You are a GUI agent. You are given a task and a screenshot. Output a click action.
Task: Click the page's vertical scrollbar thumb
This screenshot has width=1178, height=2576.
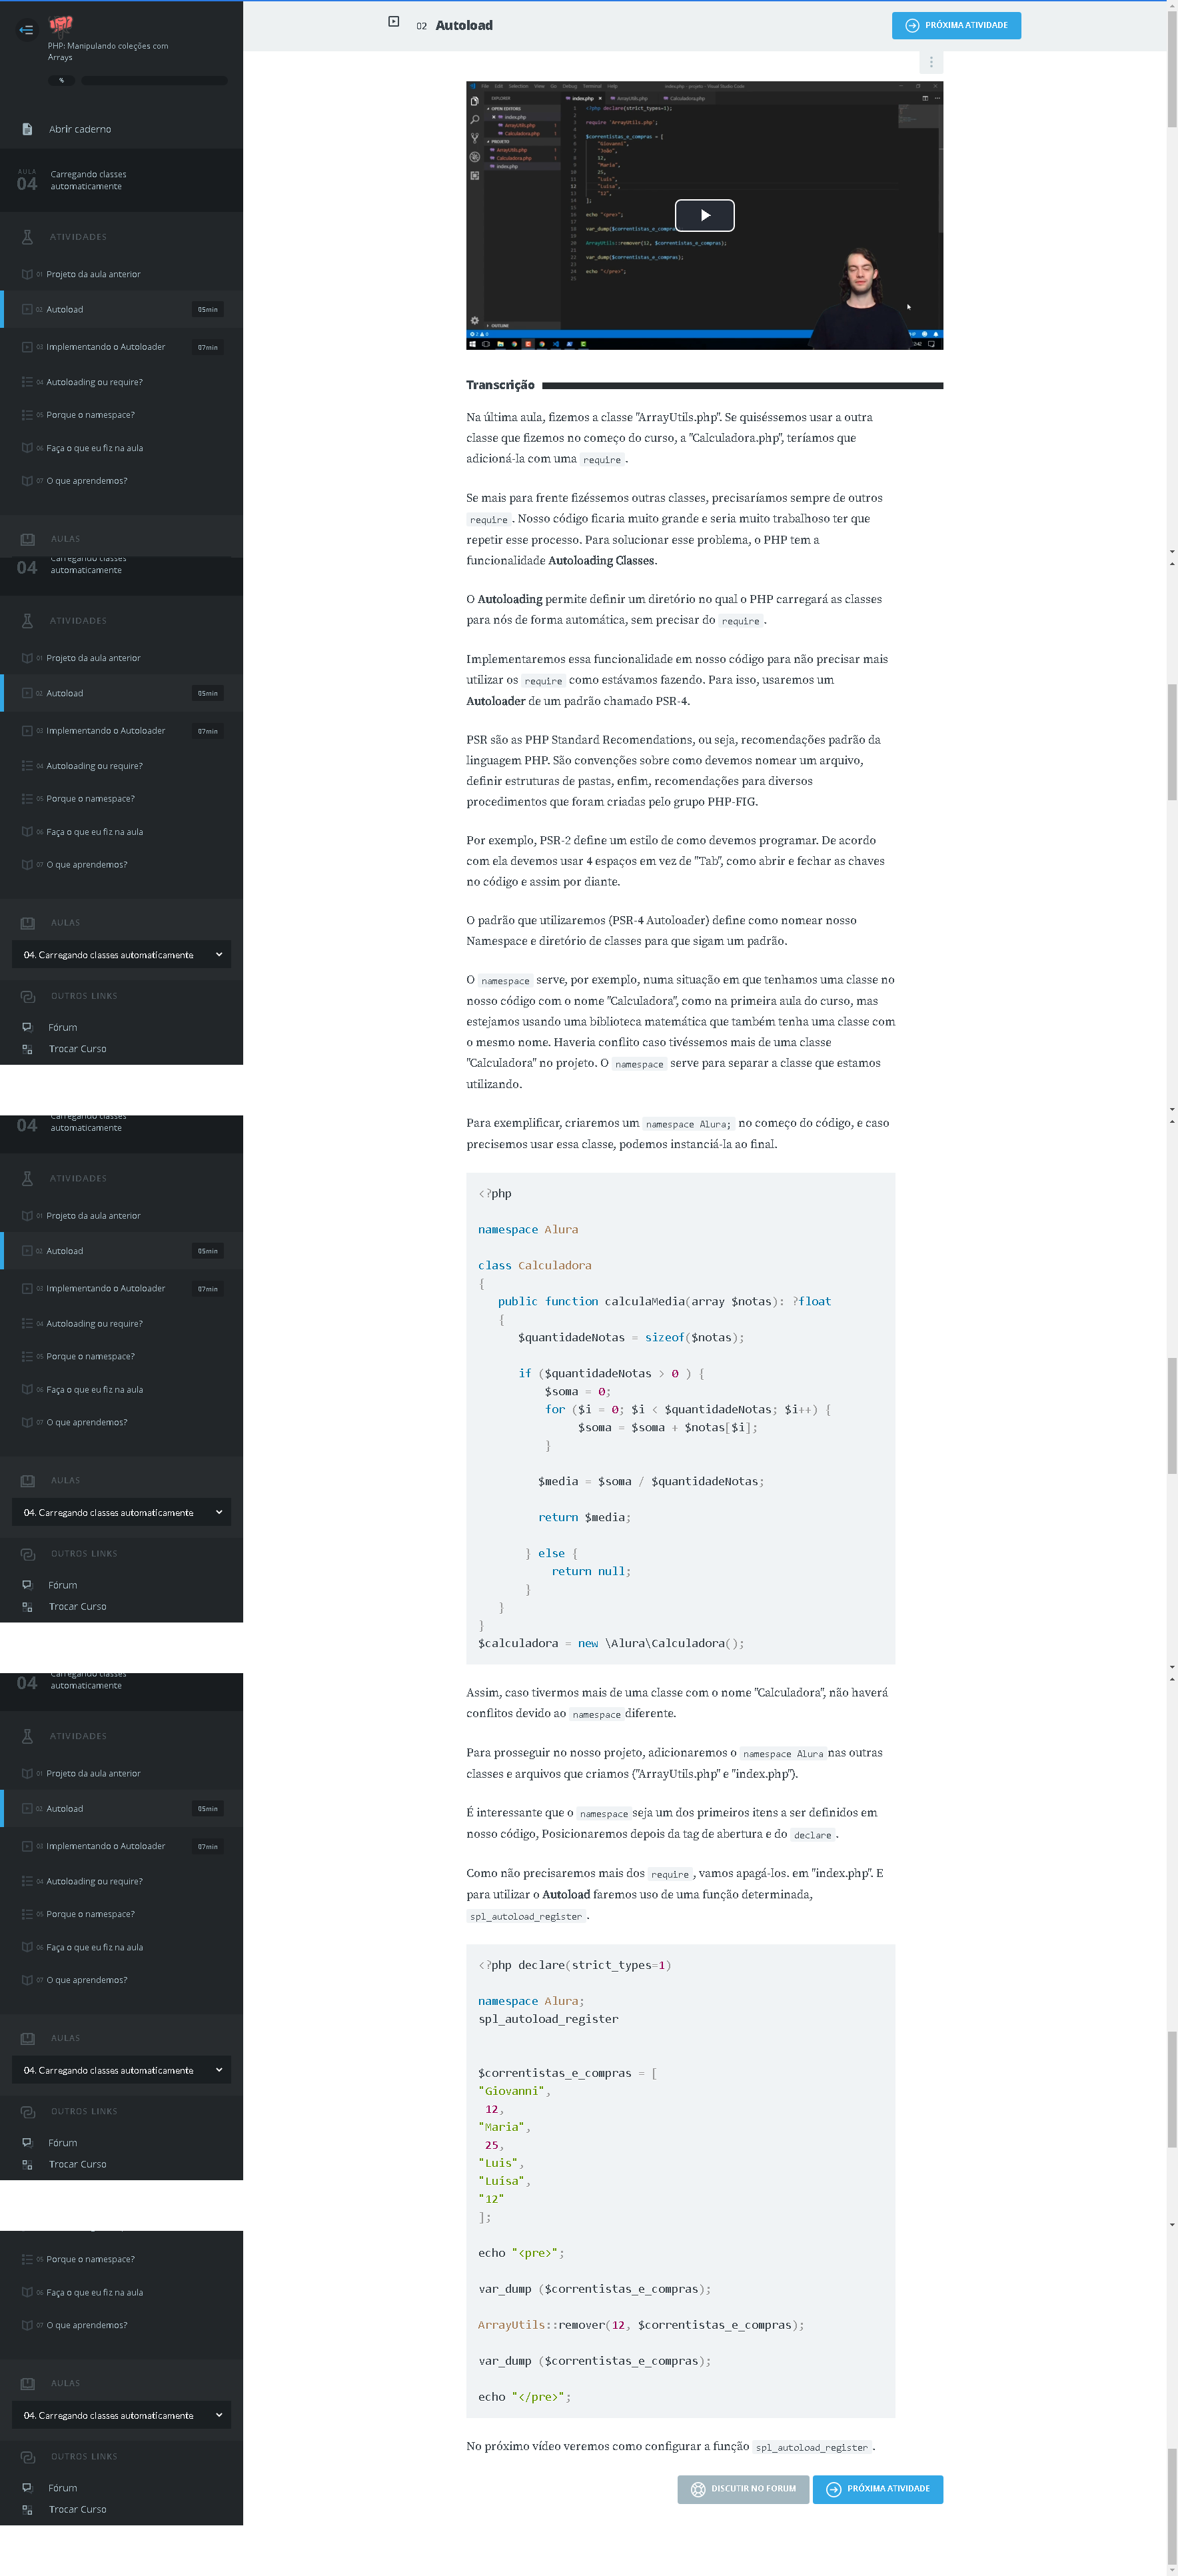tap(1172, 68)
